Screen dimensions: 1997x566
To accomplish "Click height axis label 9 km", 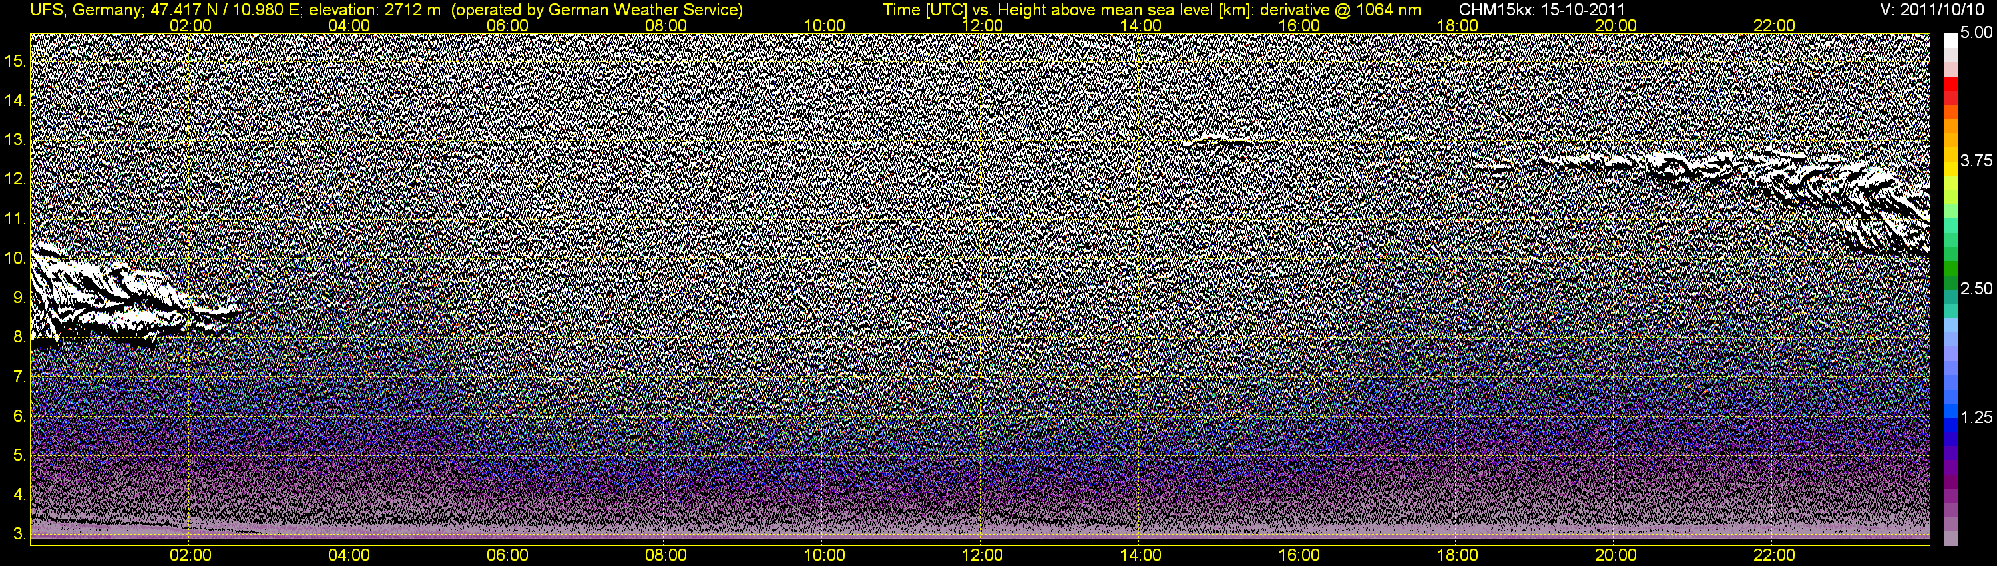I will [18, 298].
